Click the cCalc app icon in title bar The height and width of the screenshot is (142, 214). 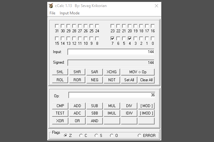(51, 6)
